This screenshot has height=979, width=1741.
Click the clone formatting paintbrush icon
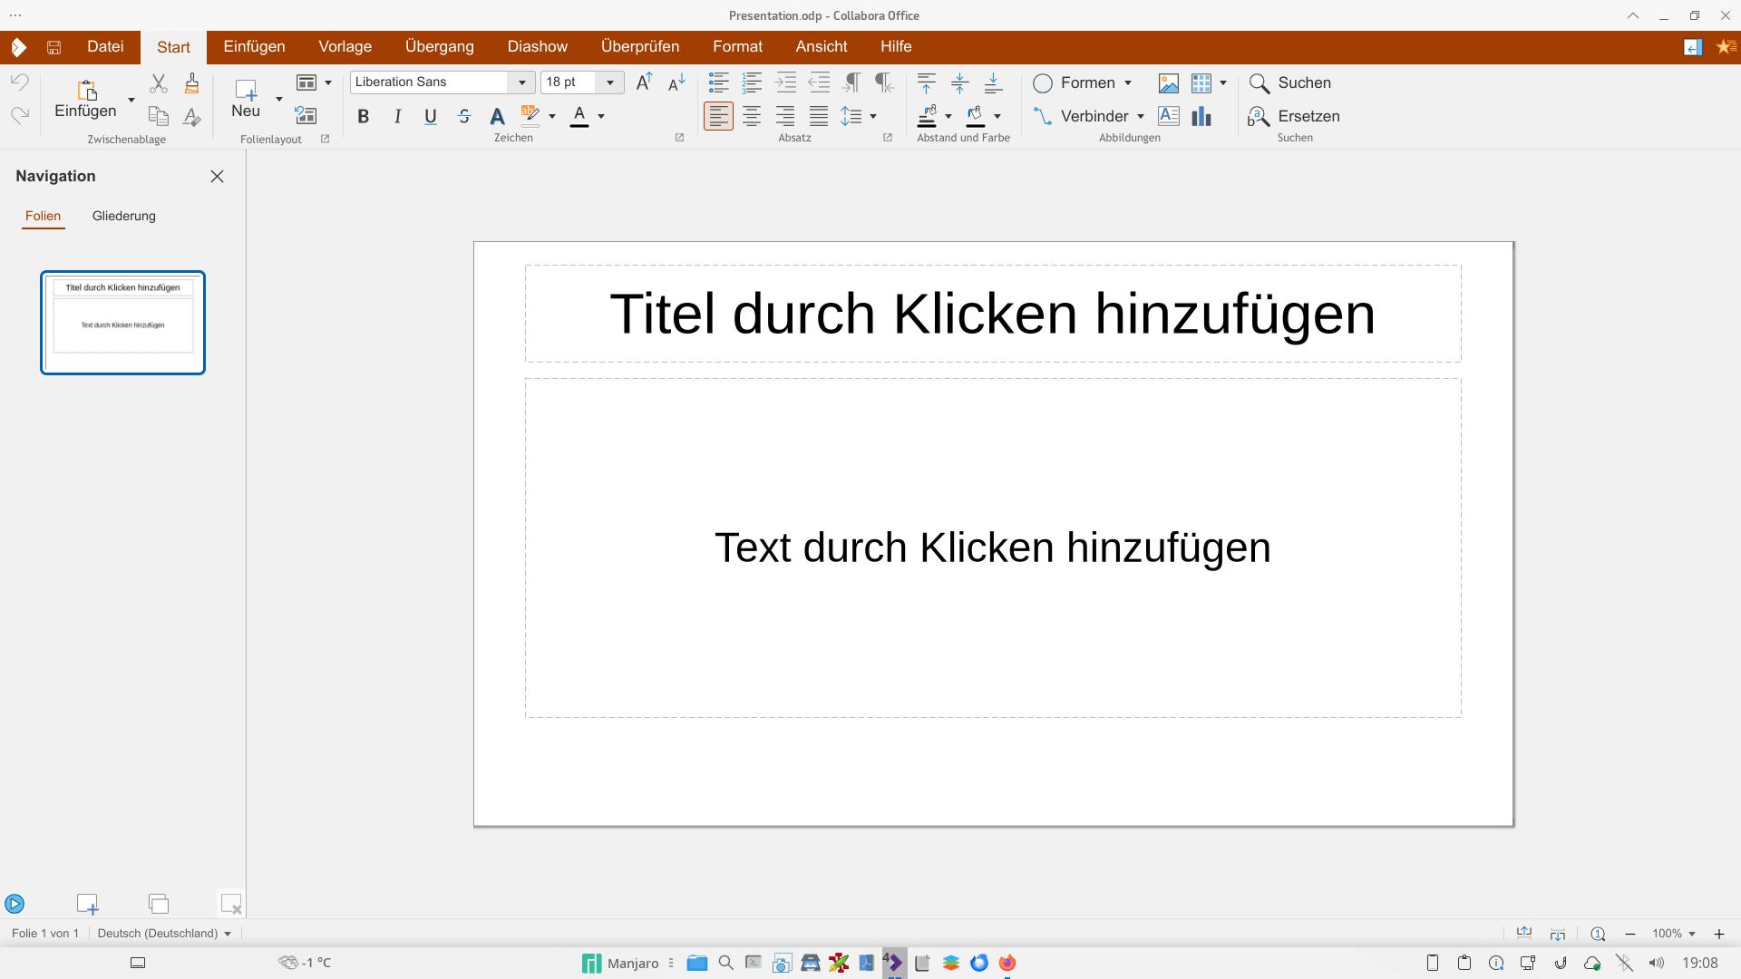coord(191,83)
